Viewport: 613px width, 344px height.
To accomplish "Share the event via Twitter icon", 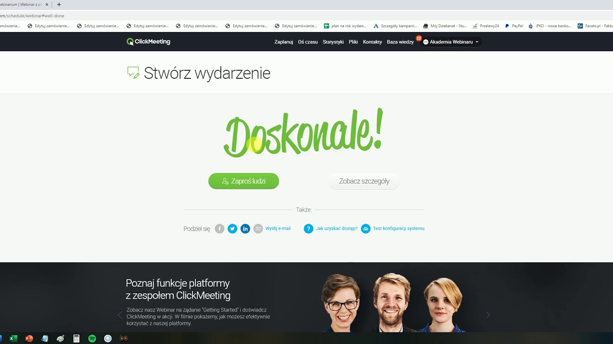I will pyautogui.click(x=233, y=229).
